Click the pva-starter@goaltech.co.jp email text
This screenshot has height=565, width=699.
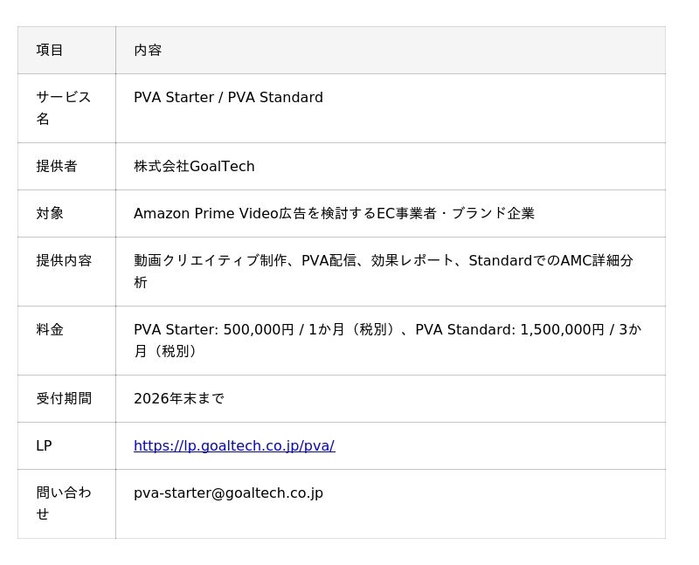228,493
